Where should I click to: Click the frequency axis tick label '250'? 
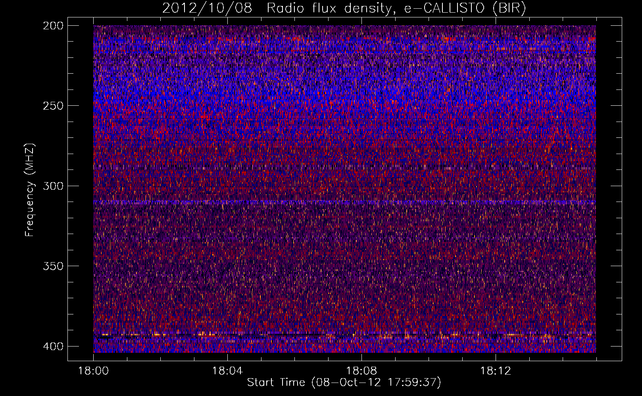coord(53,106)
